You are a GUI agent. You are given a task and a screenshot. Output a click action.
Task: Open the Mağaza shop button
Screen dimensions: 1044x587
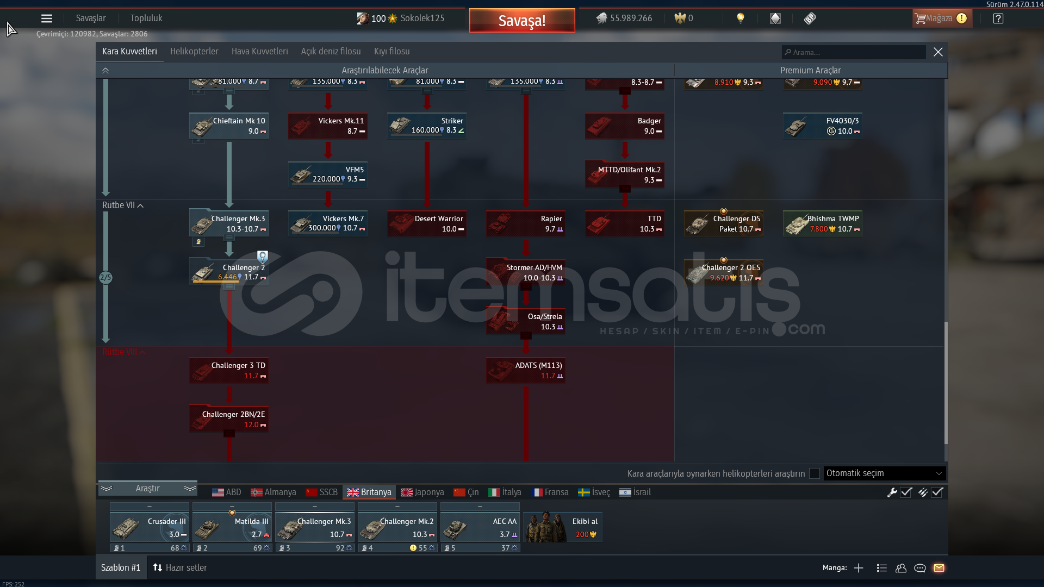coord(941,18)
